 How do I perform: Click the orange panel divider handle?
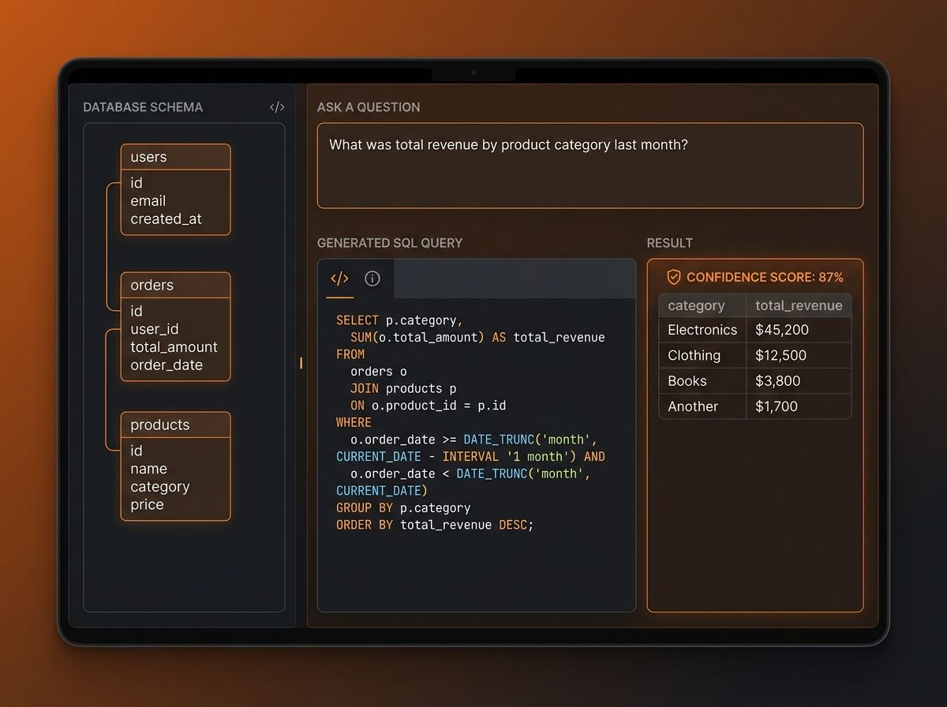pos(301,363)
